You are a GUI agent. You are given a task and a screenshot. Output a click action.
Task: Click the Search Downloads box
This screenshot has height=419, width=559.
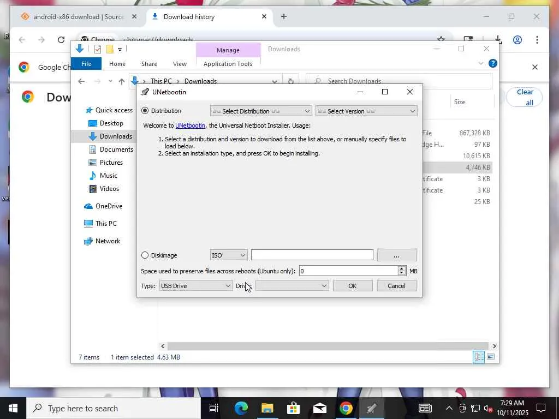399,81
